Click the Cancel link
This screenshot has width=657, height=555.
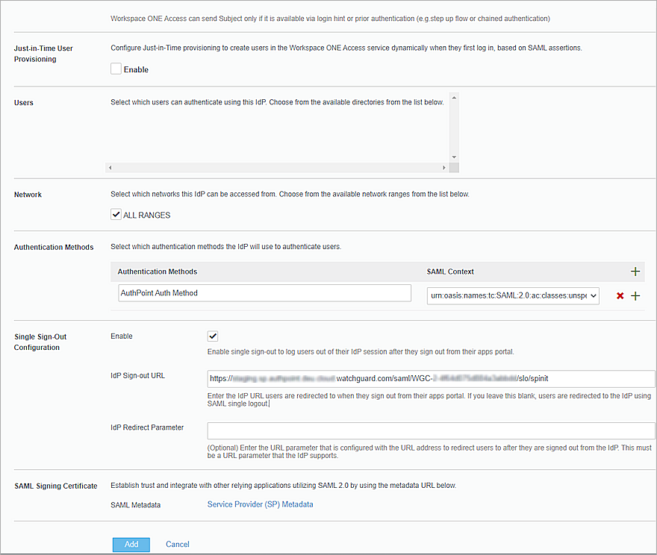(x=178, y=545)
